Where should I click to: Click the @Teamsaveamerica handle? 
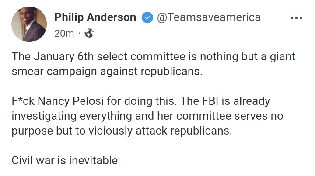pyautogui.click(x=209, y=17)
